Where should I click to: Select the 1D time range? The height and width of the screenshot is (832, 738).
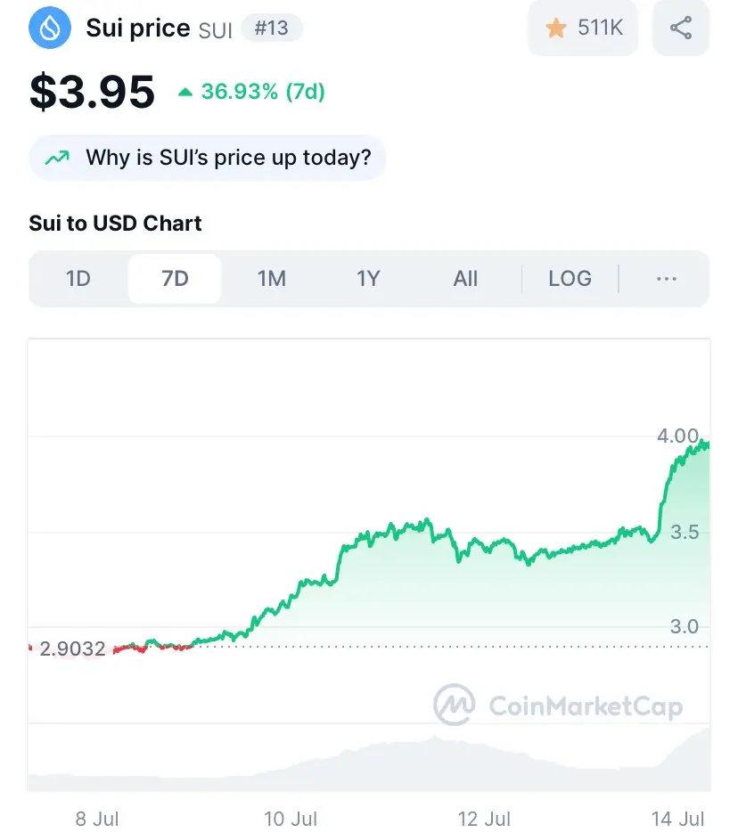coord(78,279)
